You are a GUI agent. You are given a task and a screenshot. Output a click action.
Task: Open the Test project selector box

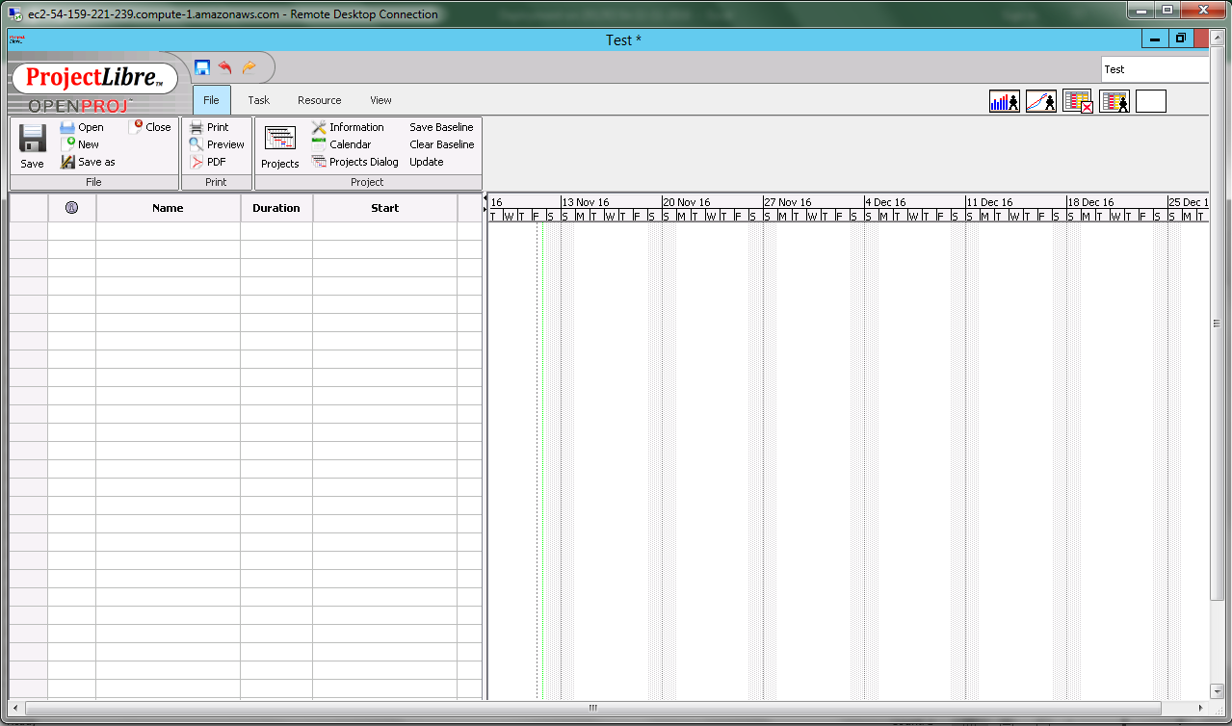point(1154,69)
